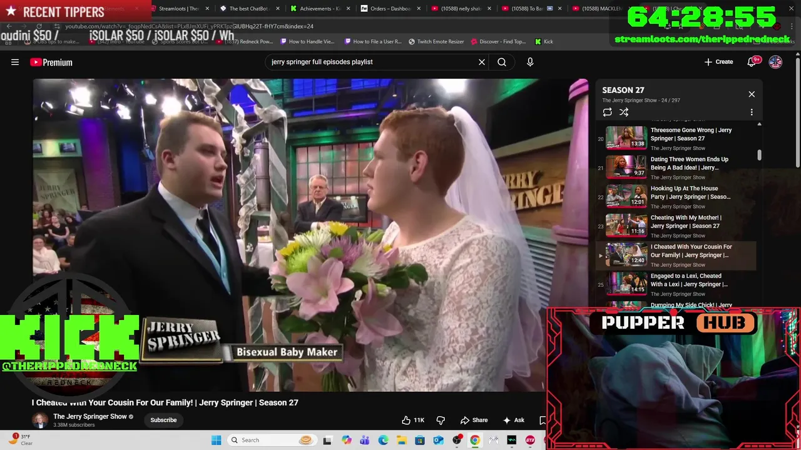Go to YouTube Premium home logo
This screenshot has height=450, width=801.
point(51,62)
